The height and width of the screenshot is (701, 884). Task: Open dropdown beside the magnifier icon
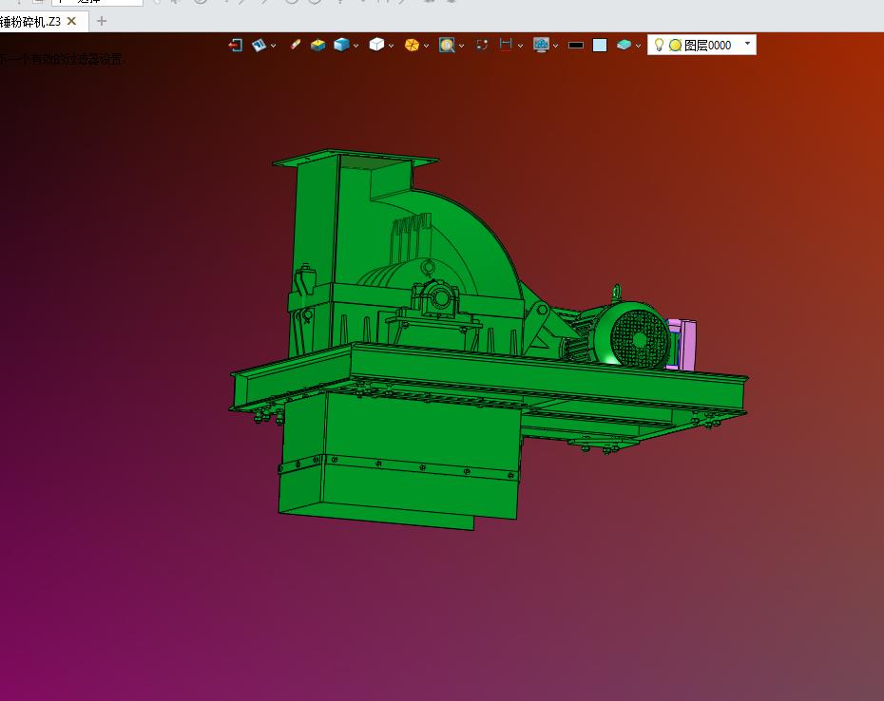pyautogui.click(x=461, y=46)
